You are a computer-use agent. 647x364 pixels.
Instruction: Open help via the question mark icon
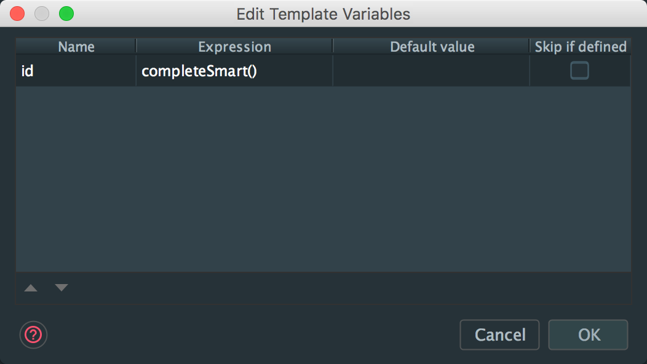point(34,334)
